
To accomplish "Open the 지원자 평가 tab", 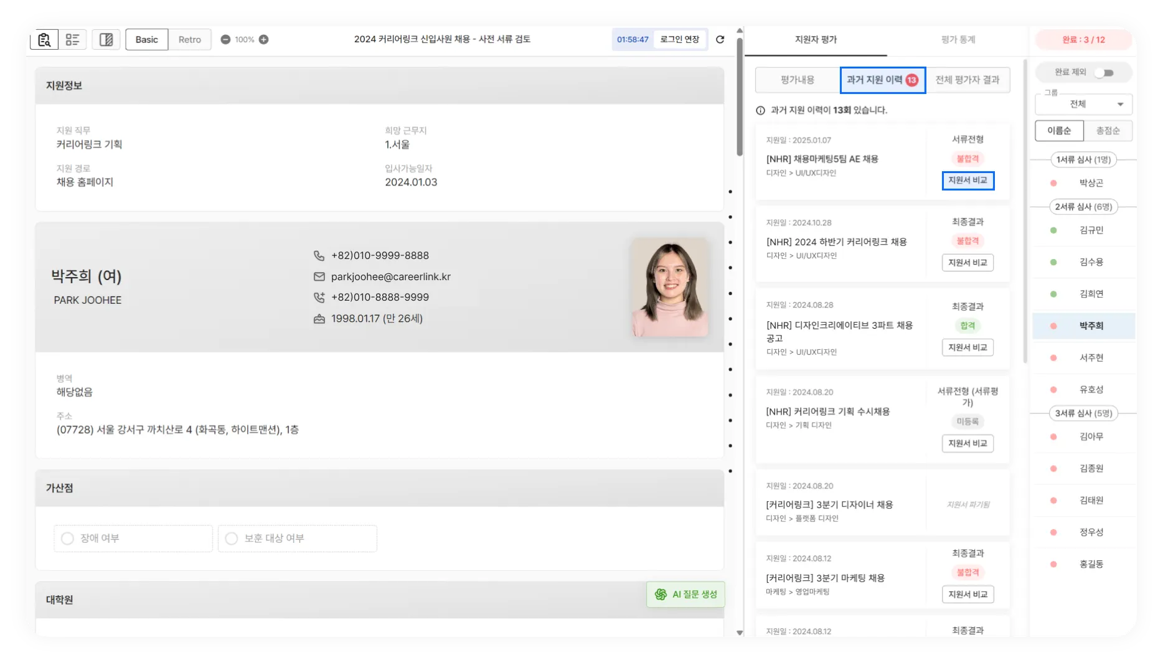I will (x=816, y=40).
